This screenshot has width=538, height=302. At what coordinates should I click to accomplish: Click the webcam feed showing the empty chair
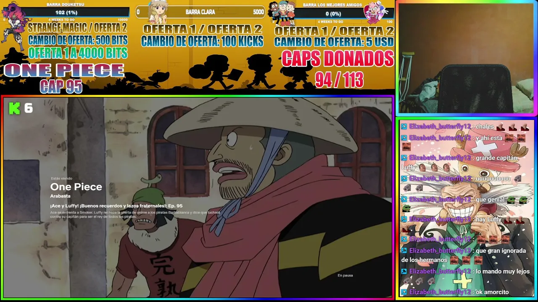pyautogui.click(x=466, y=58)
